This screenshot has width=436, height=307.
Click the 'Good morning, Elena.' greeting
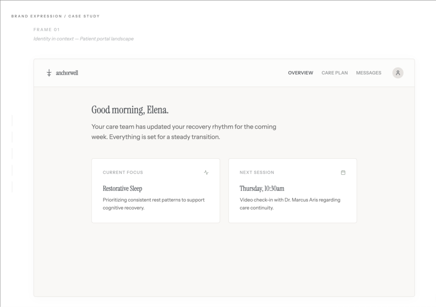tap(130, 110)
